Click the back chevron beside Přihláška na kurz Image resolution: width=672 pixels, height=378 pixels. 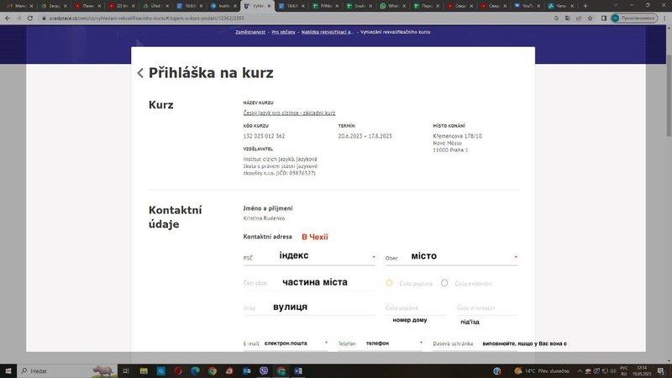point(140,73)
